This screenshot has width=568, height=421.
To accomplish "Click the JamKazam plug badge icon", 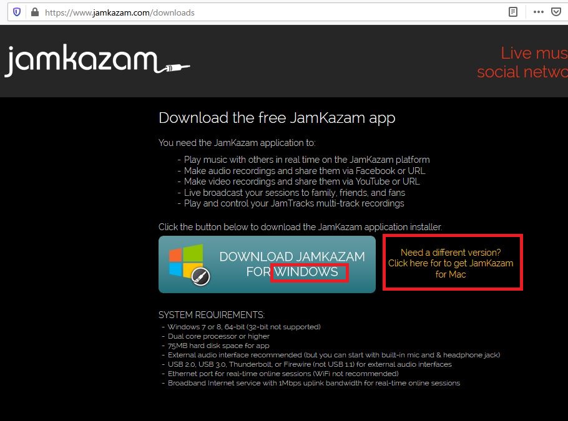I will point(200,277).
